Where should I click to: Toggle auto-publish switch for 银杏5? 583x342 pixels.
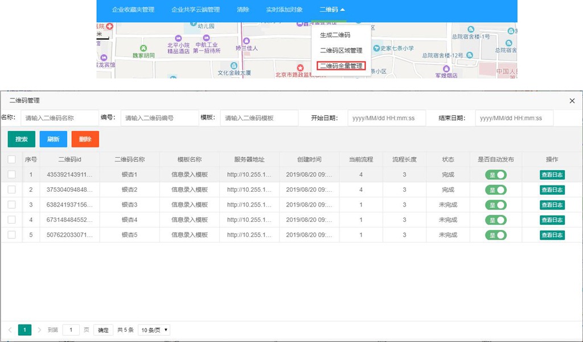click(x=495, y=235)
